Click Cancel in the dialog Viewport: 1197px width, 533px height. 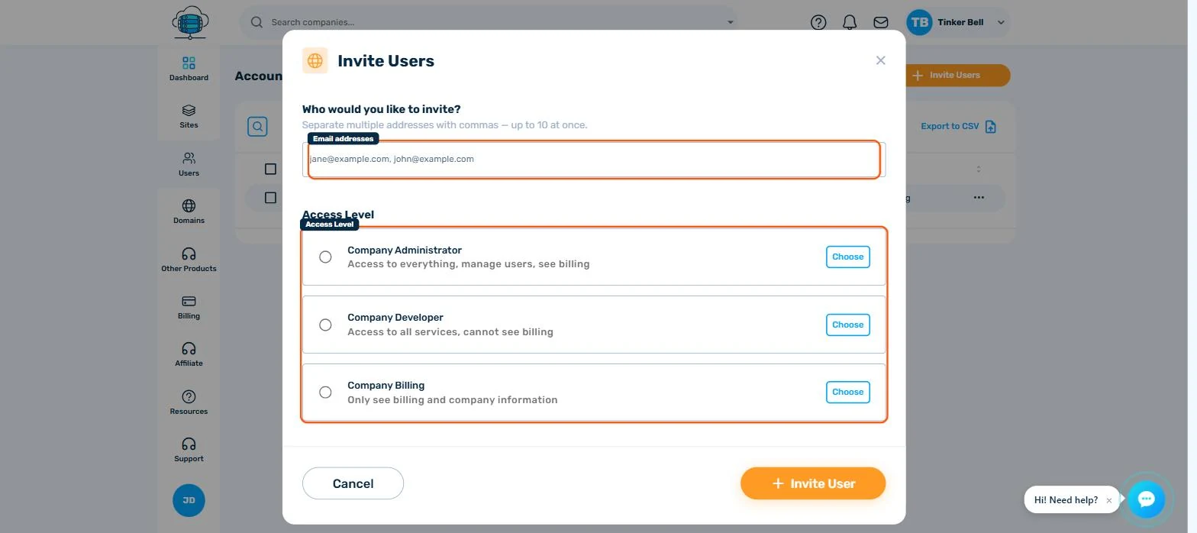[353, 483]
